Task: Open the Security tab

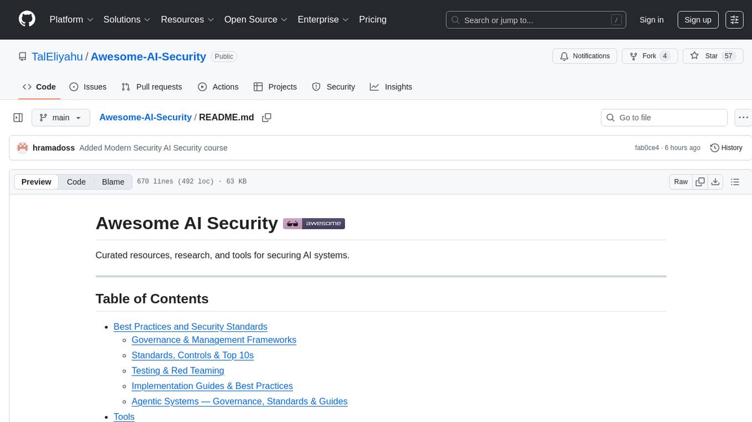Action: click(x=333, y=87)
